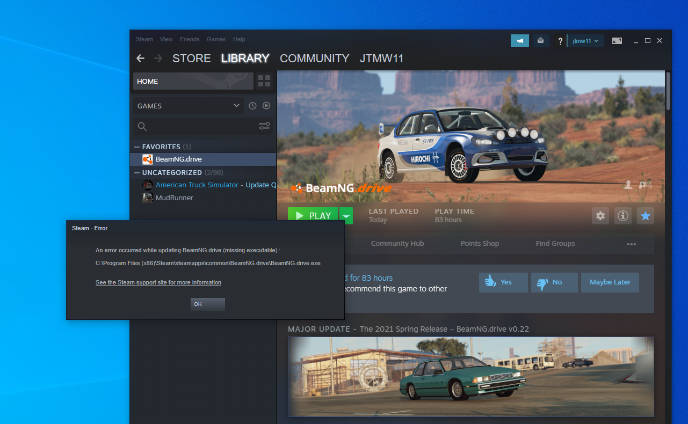Select American Truck Simulator in the list
The height and width of the screenshot is (424, 688).
click(x=203, y=185)
